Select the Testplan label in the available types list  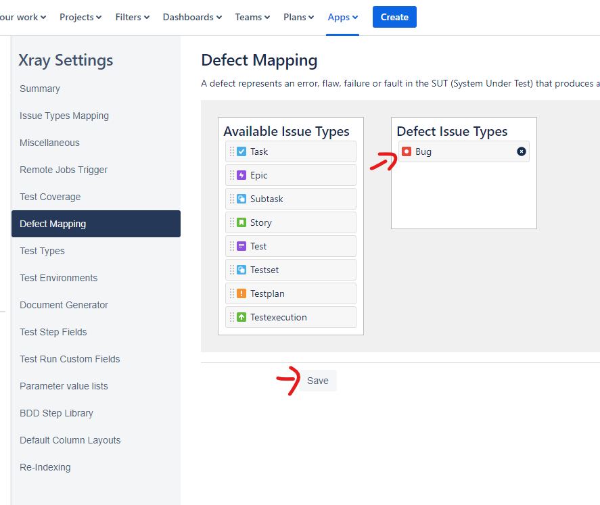coord(267,294)
